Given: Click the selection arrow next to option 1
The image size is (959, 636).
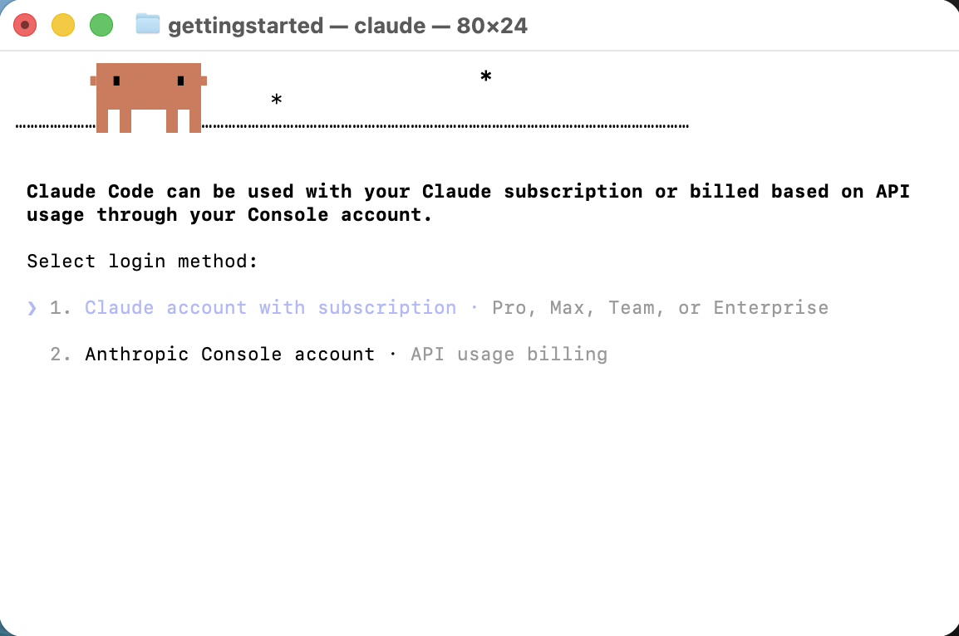Looking at the screenshot, I should [x=32, y=307].
